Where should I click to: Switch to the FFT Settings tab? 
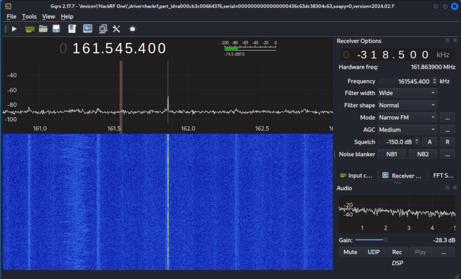[x=443, y=175]
